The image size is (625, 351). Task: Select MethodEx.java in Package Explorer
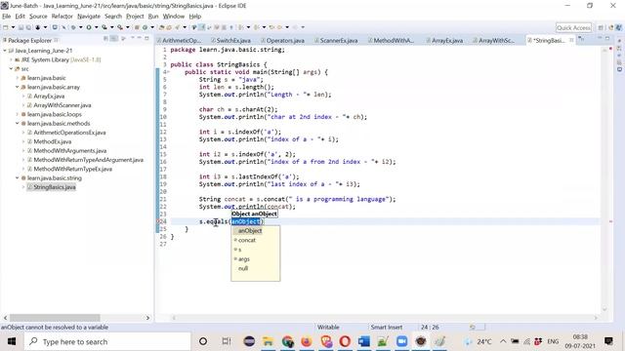click(52, 141)
